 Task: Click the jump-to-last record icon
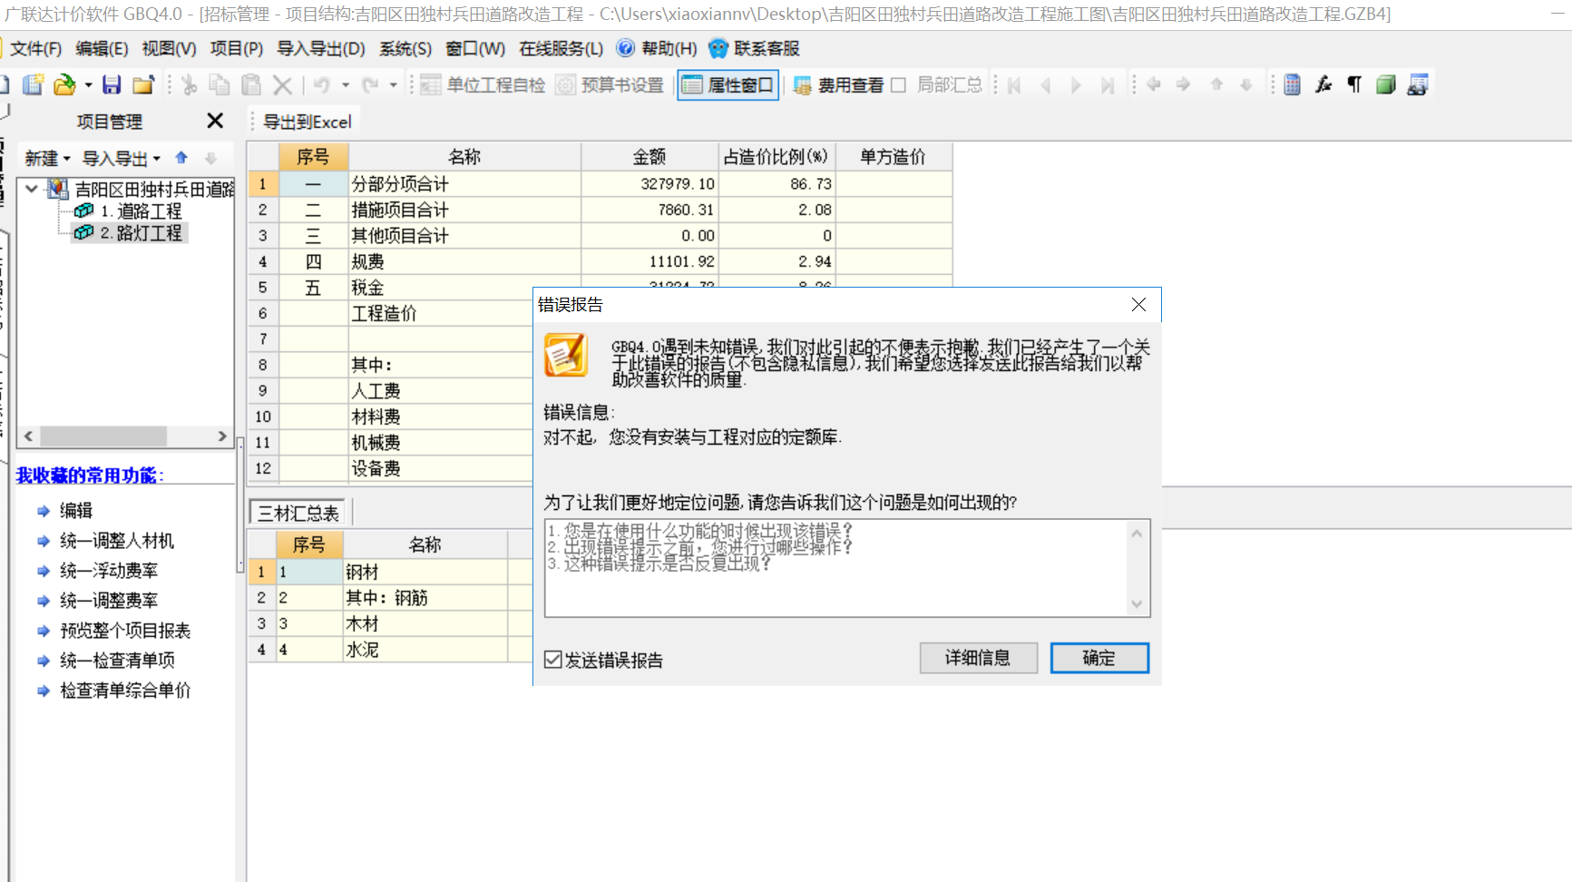click(1108, 84)
